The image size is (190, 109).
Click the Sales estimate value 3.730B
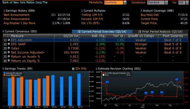[x=73, y=48]
